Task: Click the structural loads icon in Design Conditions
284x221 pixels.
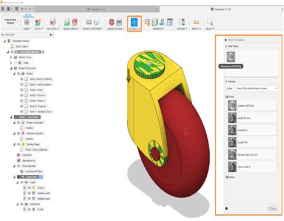Action: [96, 22]
